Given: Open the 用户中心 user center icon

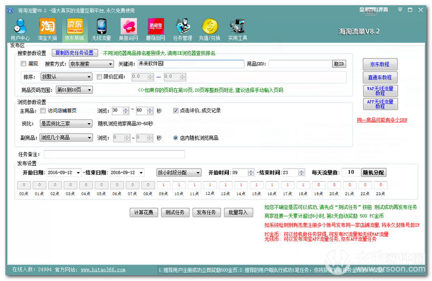Looking at the screenshot, I should (20, 28).
